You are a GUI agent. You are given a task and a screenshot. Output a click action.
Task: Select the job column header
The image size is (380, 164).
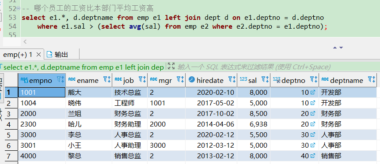129,80
